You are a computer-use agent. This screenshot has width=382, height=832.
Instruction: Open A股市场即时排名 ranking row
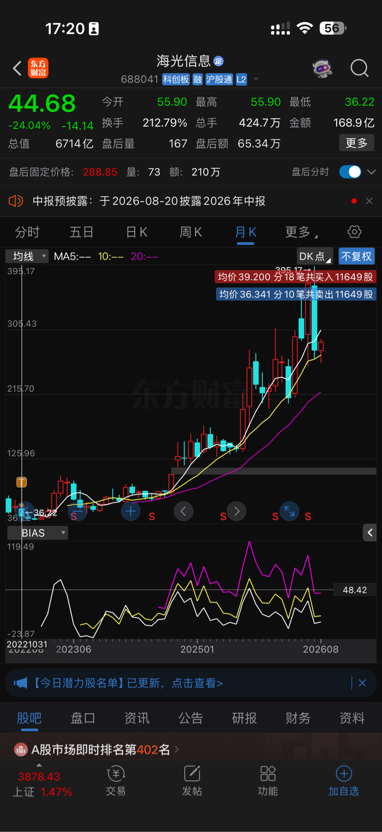point(191,749)
